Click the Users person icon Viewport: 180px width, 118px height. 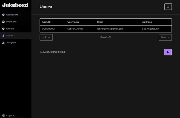pyautogui.click(x=3, y=36)
